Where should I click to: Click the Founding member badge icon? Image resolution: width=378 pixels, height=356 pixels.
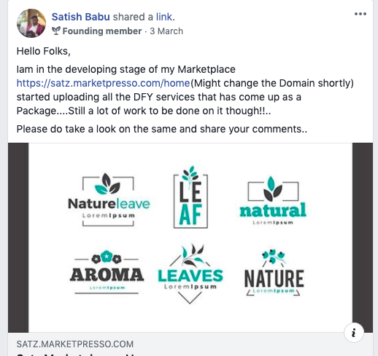click(x=56, y=31)
